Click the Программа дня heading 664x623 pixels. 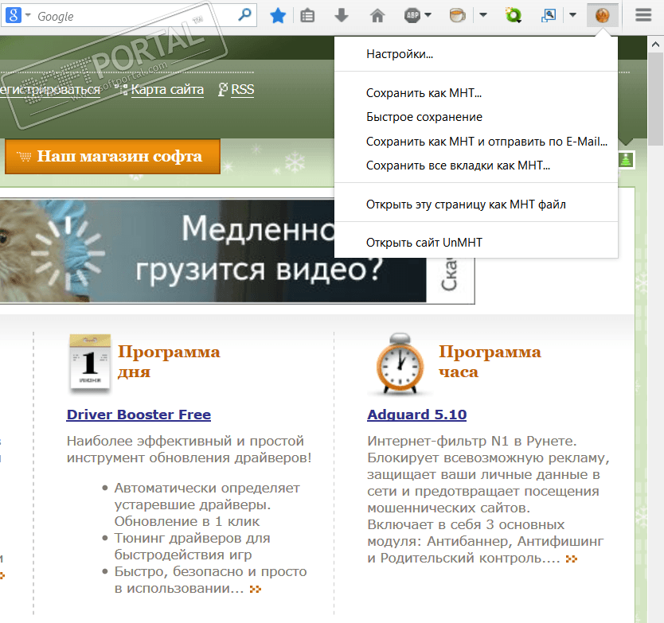coord(169,362)
